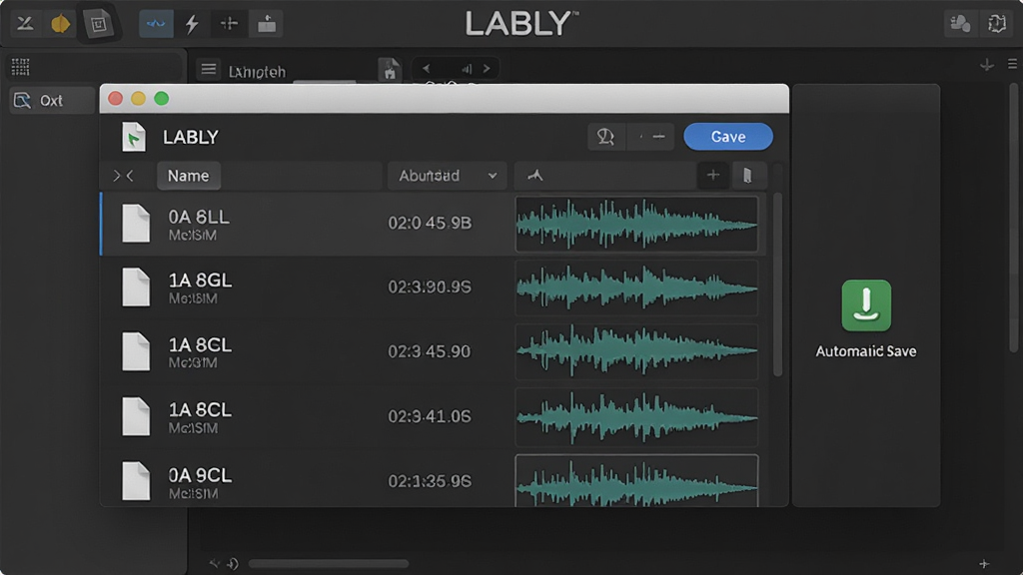
Task: Click the collapse arrows left of Name
Action: 123,176
